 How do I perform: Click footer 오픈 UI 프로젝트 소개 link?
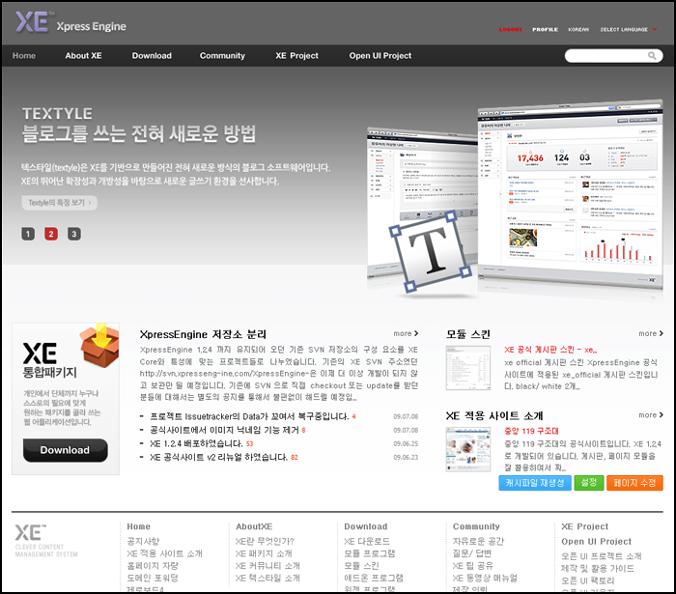point(602,556)
